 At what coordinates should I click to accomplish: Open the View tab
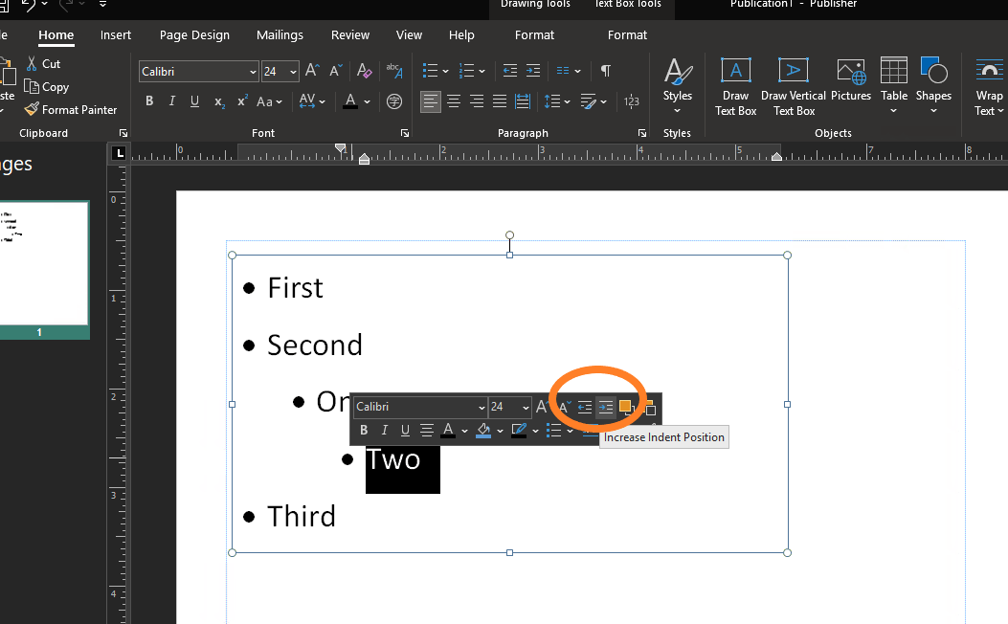coord(409,35)
